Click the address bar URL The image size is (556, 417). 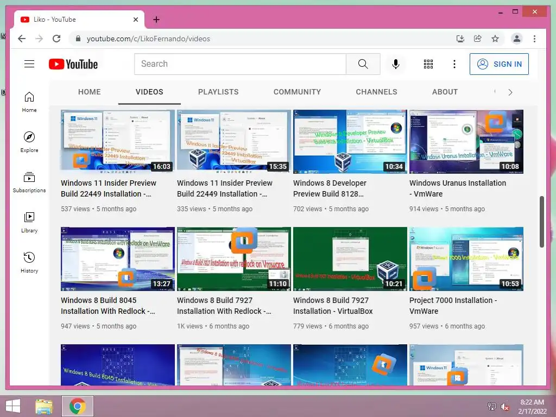tap(148, 39)
